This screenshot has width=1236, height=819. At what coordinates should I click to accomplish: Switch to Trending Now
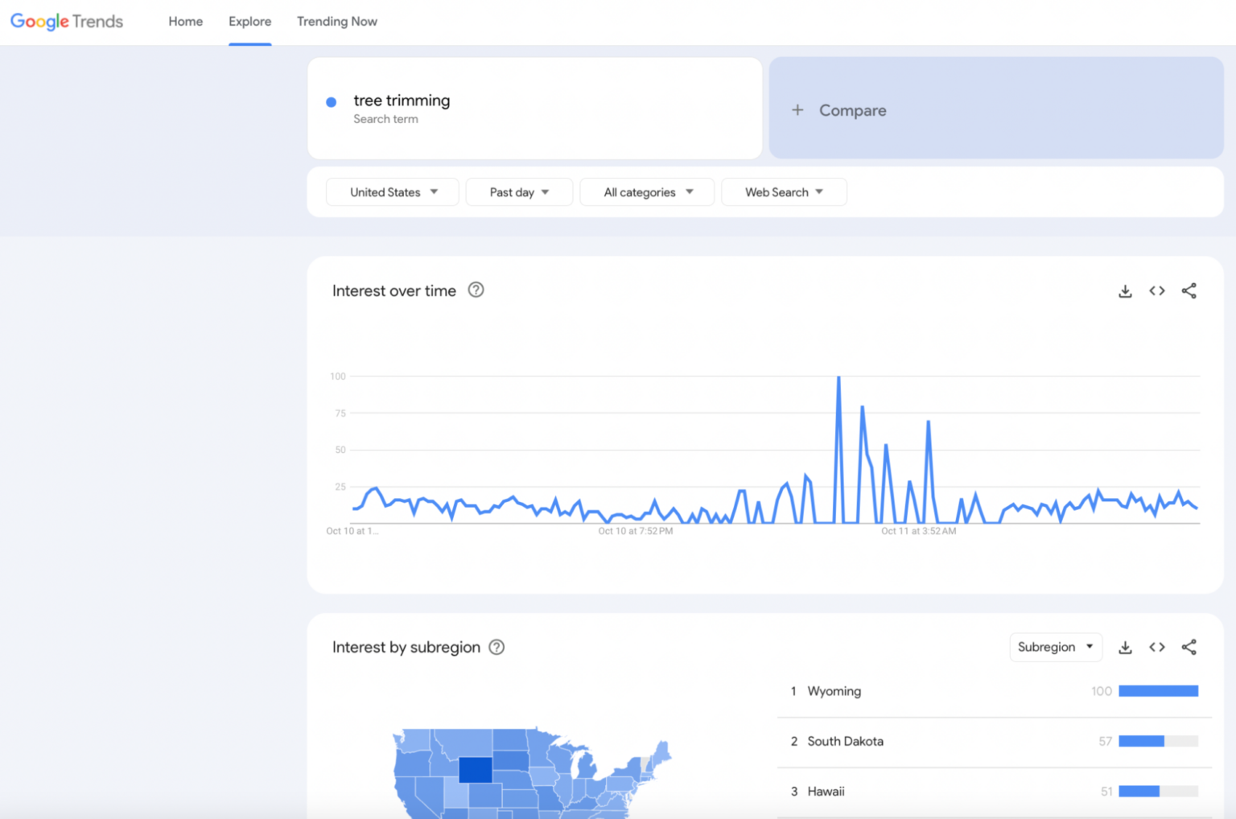(336, 22)
